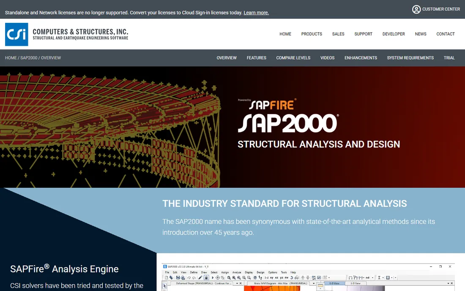Viewport: 465px width, 291px height.
Task: Click 'STRUCTURAL ANALYSIS AND DESIGN' hero text
Action: 318,144
